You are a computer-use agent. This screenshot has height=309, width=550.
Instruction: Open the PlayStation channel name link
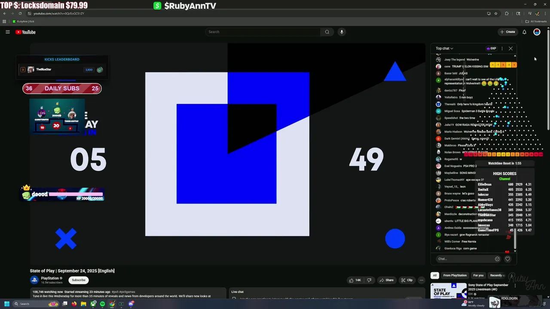(50, 278)
